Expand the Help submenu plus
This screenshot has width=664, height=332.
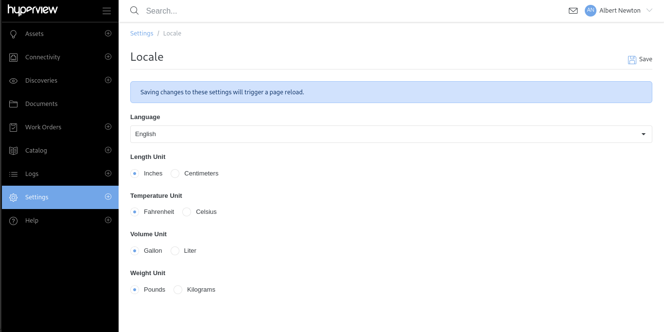(x=108, y=220)
